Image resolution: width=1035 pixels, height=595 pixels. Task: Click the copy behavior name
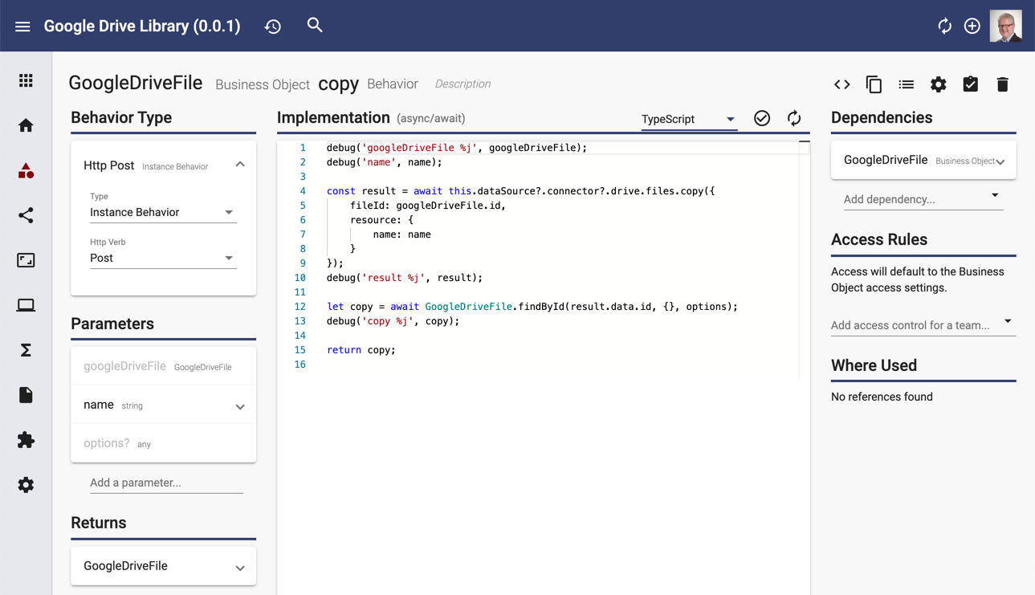pyautogui.click(x=338, y=84)
